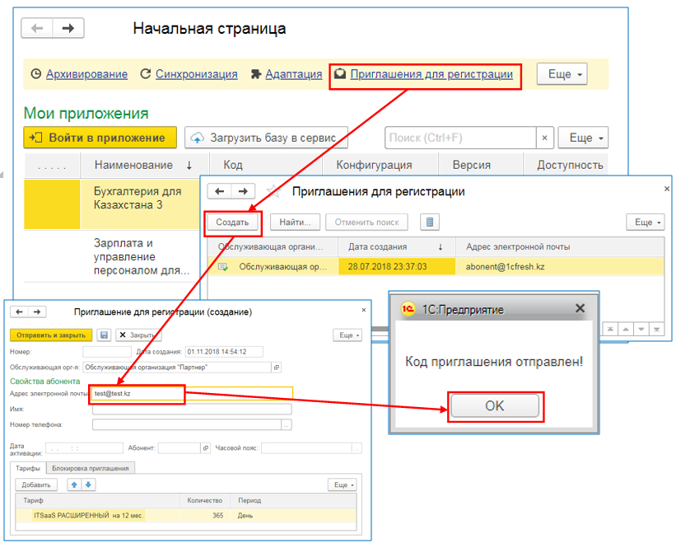
Task: Click the Код column header
Action: (x=266, y=165)
